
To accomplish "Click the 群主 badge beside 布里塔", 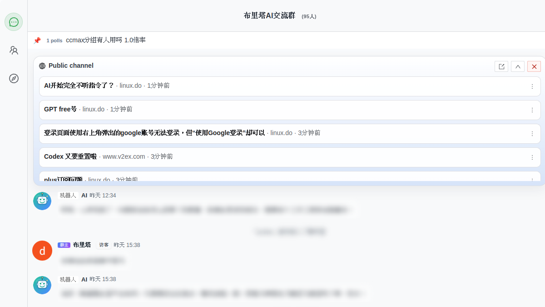I will [x=64, y=245].
